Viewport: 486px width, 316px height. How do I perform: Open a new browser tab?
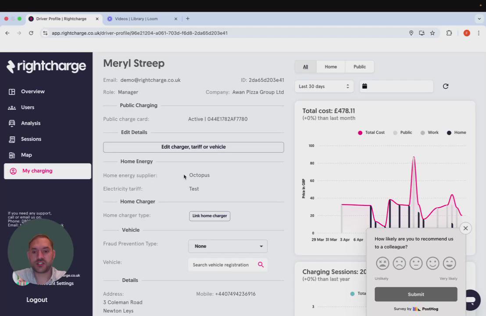[188, 18]
